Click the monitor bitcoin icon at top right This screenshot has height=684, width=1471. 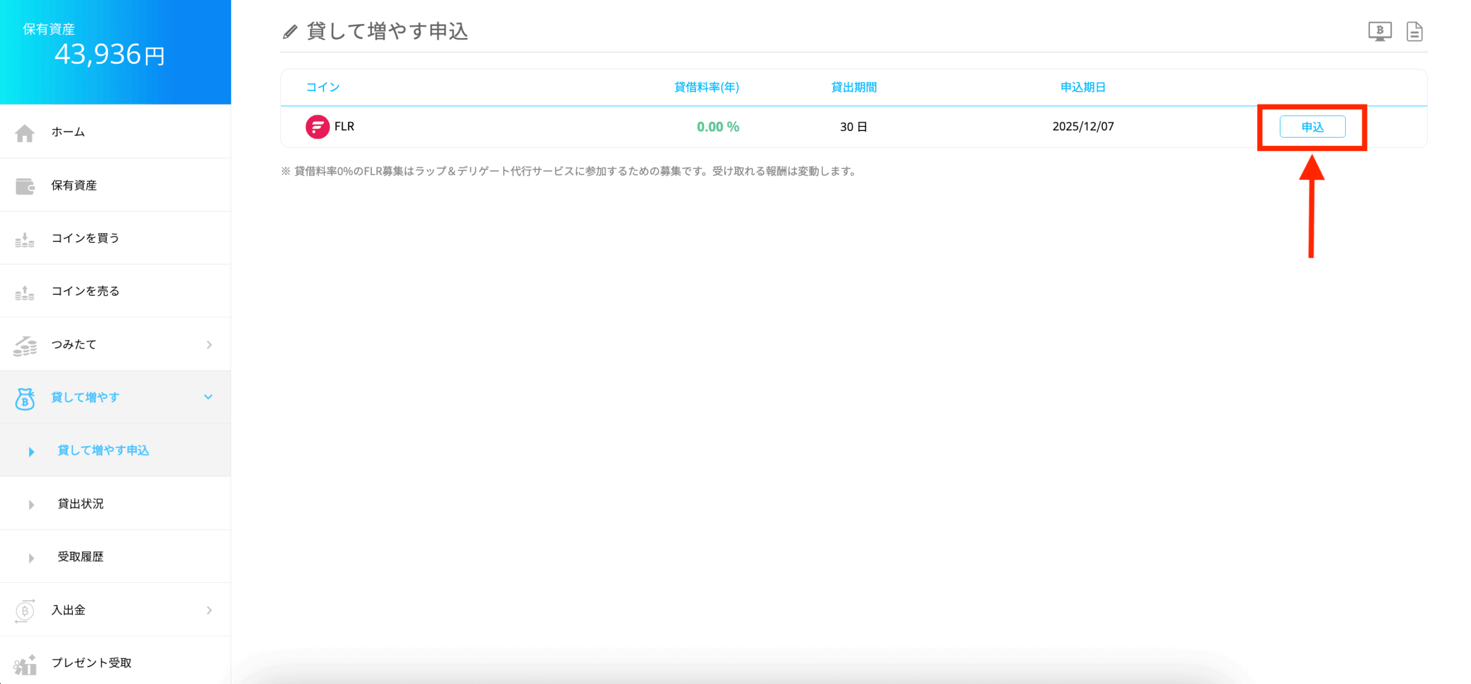pos(1379,32)
